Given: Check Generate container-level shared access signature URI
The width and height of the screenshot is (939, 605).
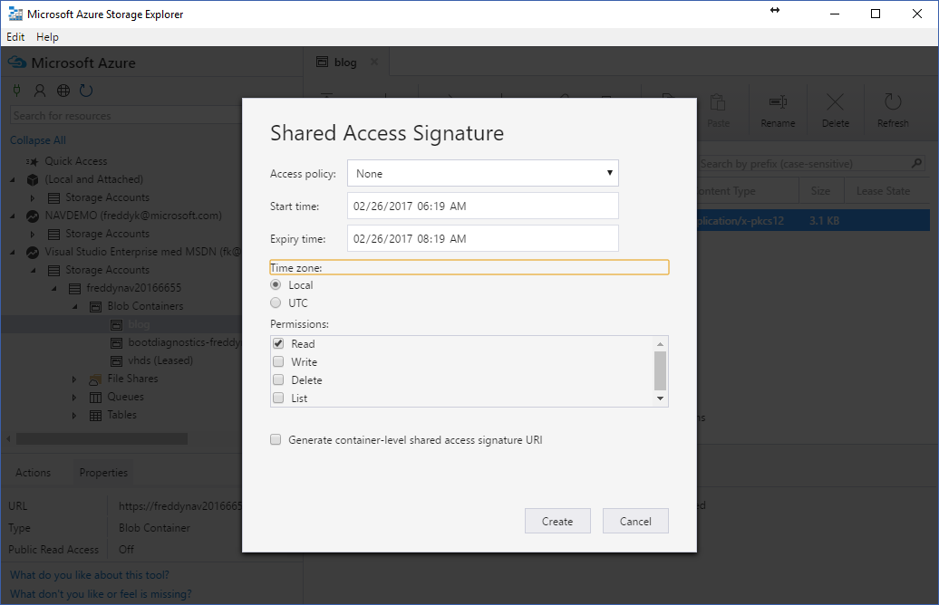Looking at the screenshot, I should 276,440.
